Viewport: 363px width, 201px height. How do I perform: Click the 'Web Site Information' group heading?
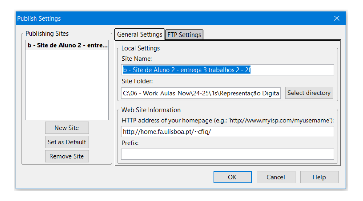[x=151, y=110]
